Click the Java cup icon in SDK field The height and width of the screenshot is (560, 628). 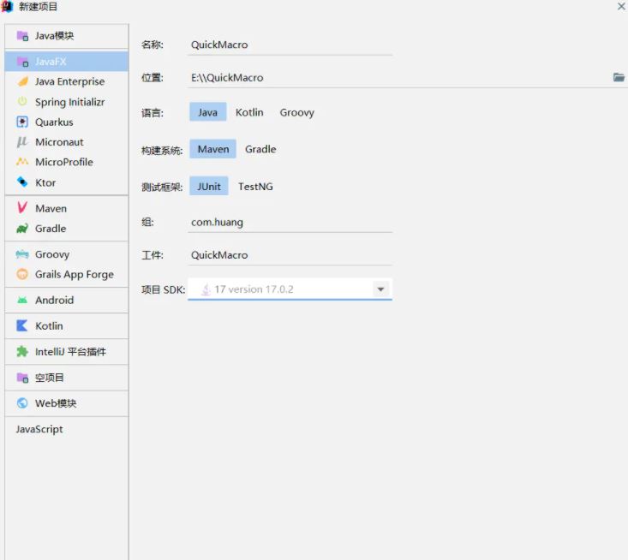pyautogui.click(x=206, y=289)
